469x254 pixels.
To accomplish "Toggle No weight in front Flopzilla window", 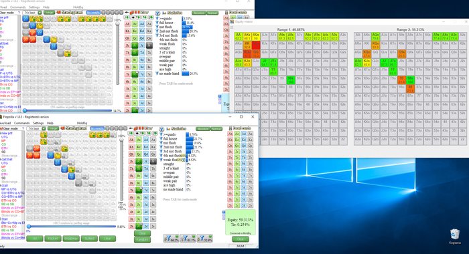I will pos(97,128).
